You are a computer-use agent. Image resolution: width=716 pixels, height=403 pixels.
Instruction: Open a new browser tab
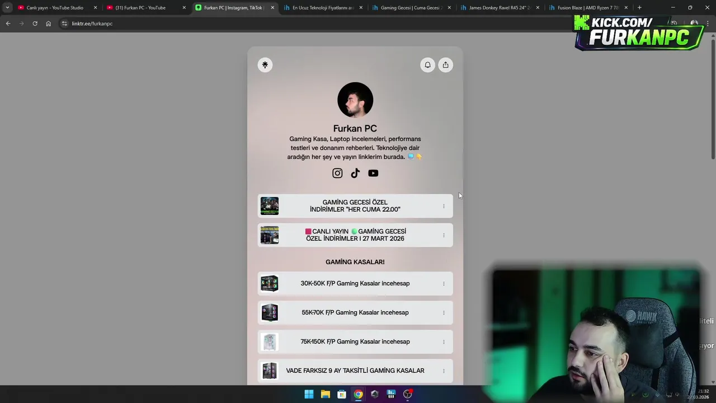pos(639,8)
